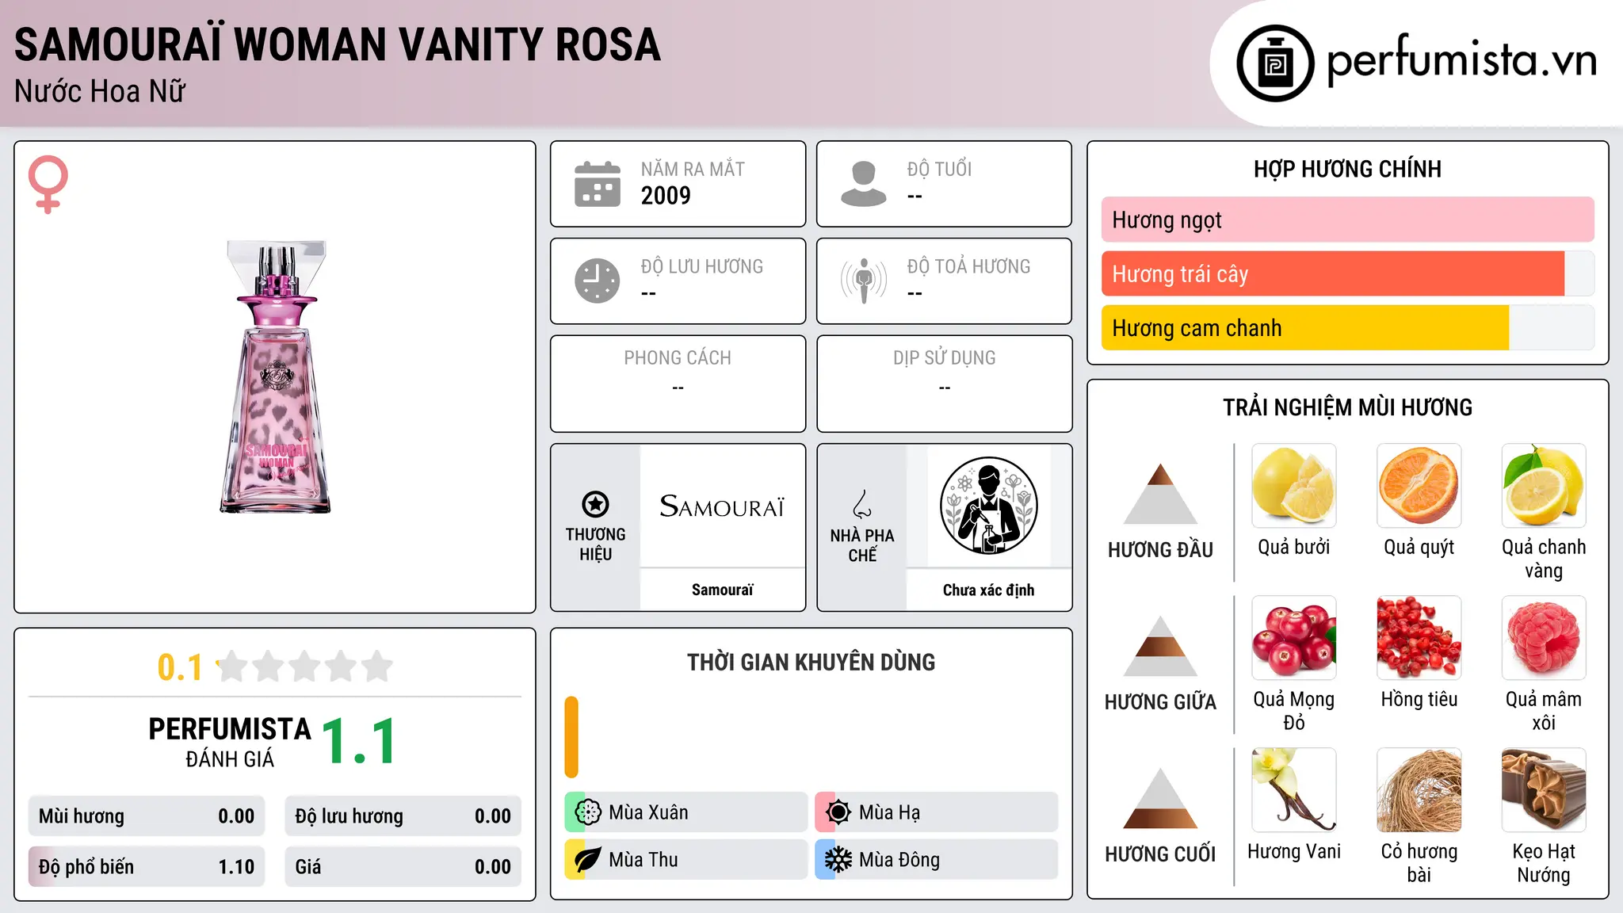Click the Dịp sử dụng card
1623x913 pixels.
click(944, 384)
